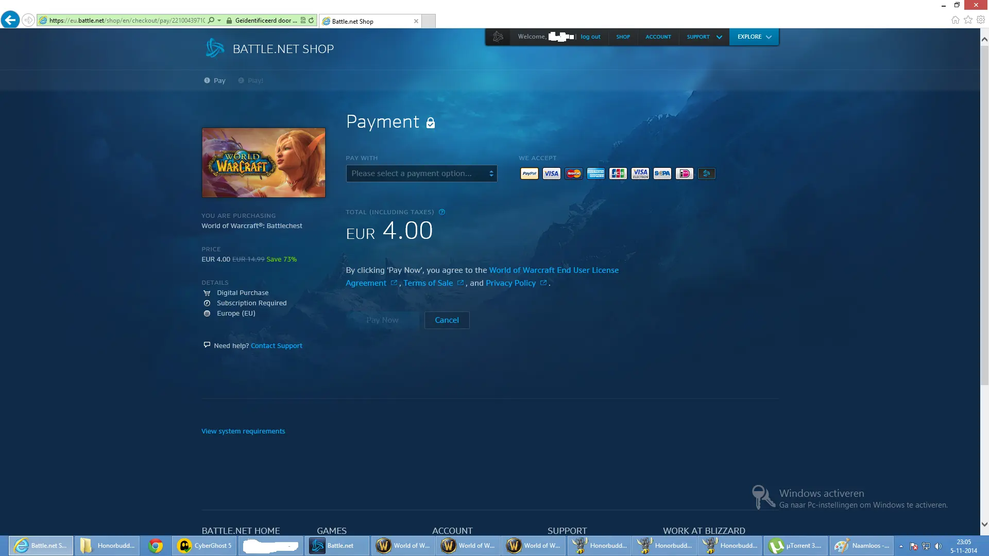Viewport: 989px width, 556px height.
Task: Click the WORK AT BLIZZARD footer heading
Action: click(704, 531)
